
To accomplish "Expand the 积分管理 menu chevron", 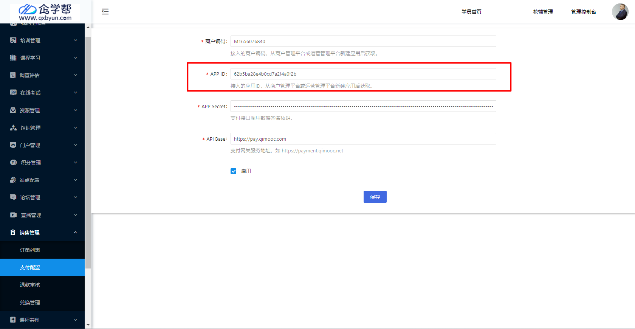I will pos(76,163).
